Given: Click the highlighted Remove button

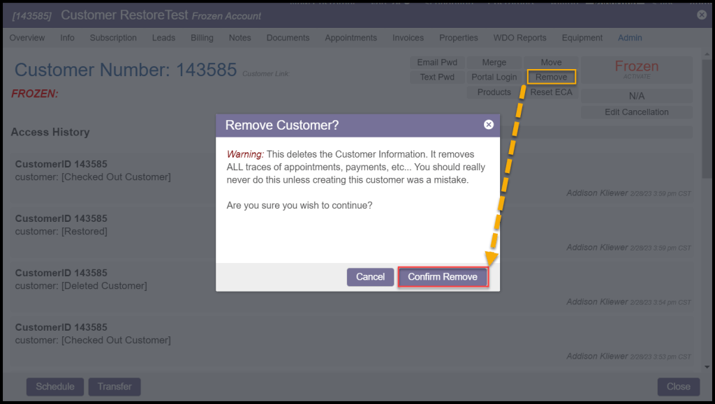Looking at the screenshot, I should [551, 77].
